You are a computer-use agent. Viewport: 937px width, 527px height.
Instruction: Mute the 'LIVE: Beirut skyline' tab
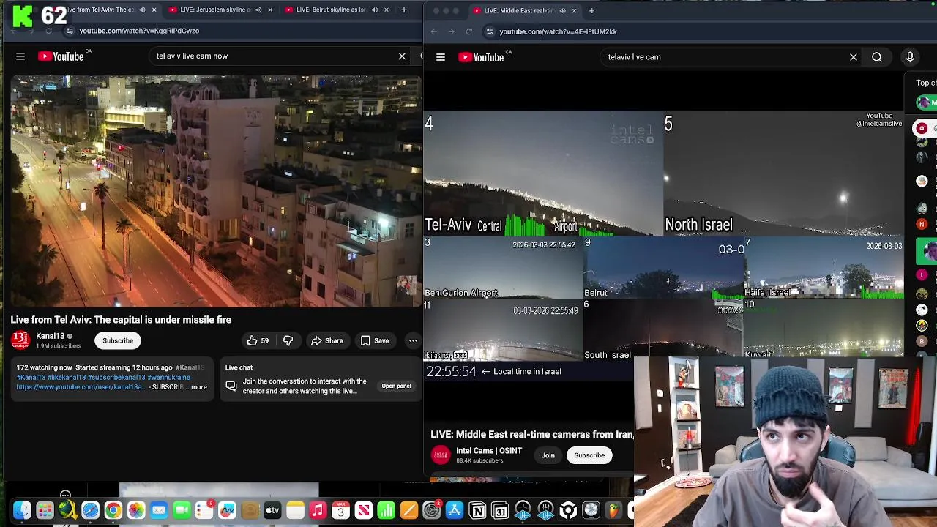coord(375,10)
